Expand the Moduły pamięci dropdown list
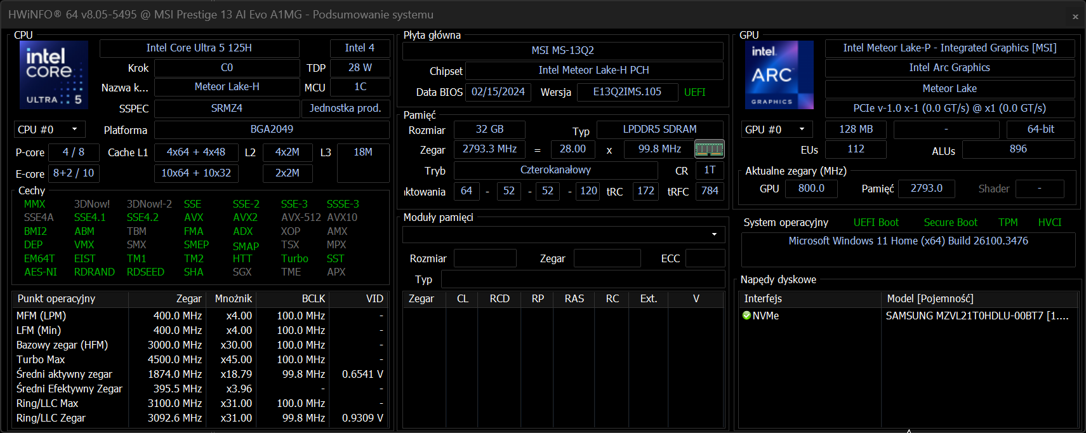This screenshot has height=433, width=1086. (x=714, y=234)
